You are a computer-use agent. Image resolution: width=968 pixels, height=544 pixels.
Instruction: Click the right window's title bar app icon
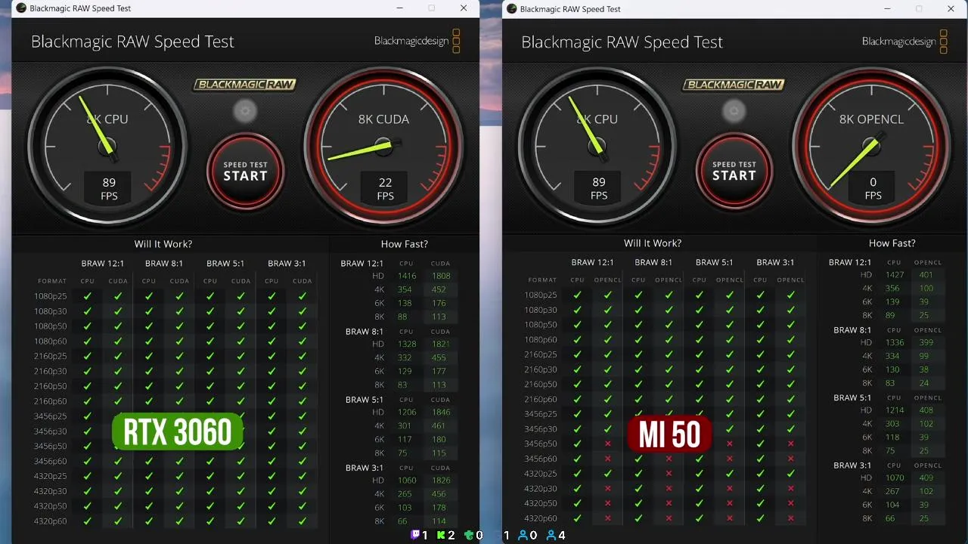(x=512, y=8)
